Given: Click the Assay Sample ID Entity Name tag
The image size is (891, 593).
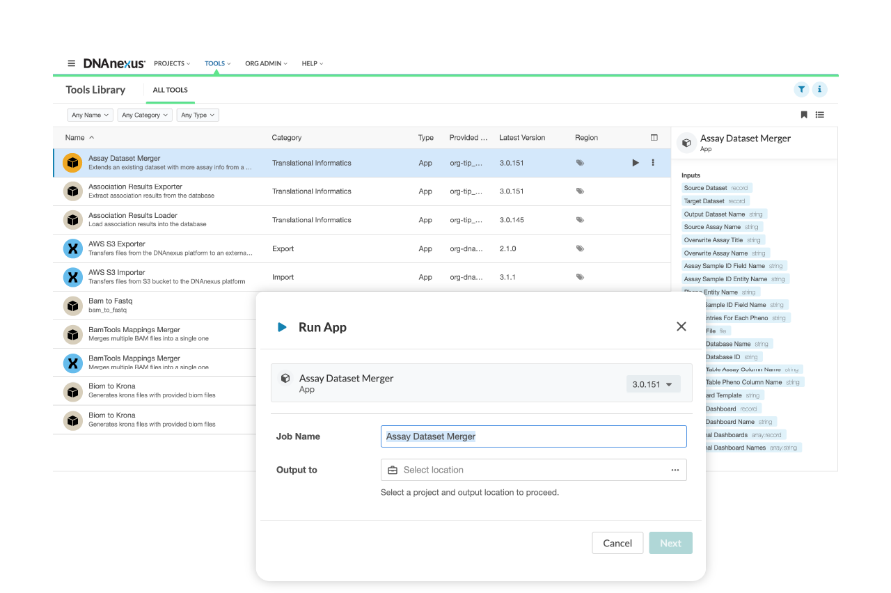Looking at the screenshot, I should pos(734,279).
